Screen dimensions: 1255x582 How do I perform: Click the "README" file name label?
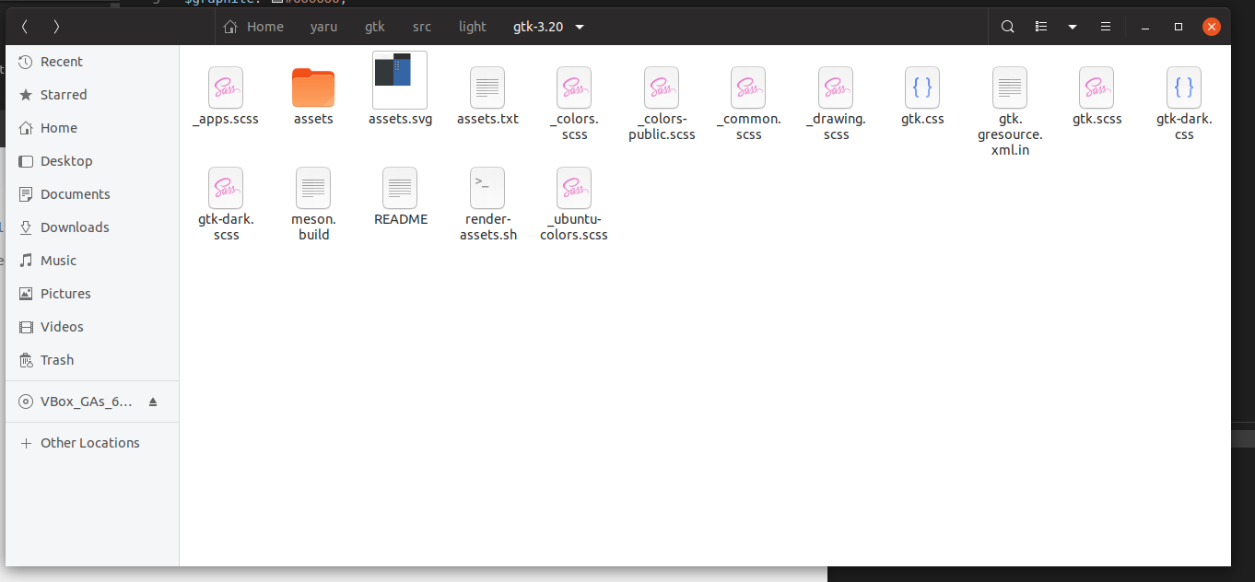click(401, 219)
